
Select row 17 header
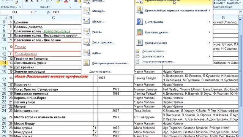point(4,78)
